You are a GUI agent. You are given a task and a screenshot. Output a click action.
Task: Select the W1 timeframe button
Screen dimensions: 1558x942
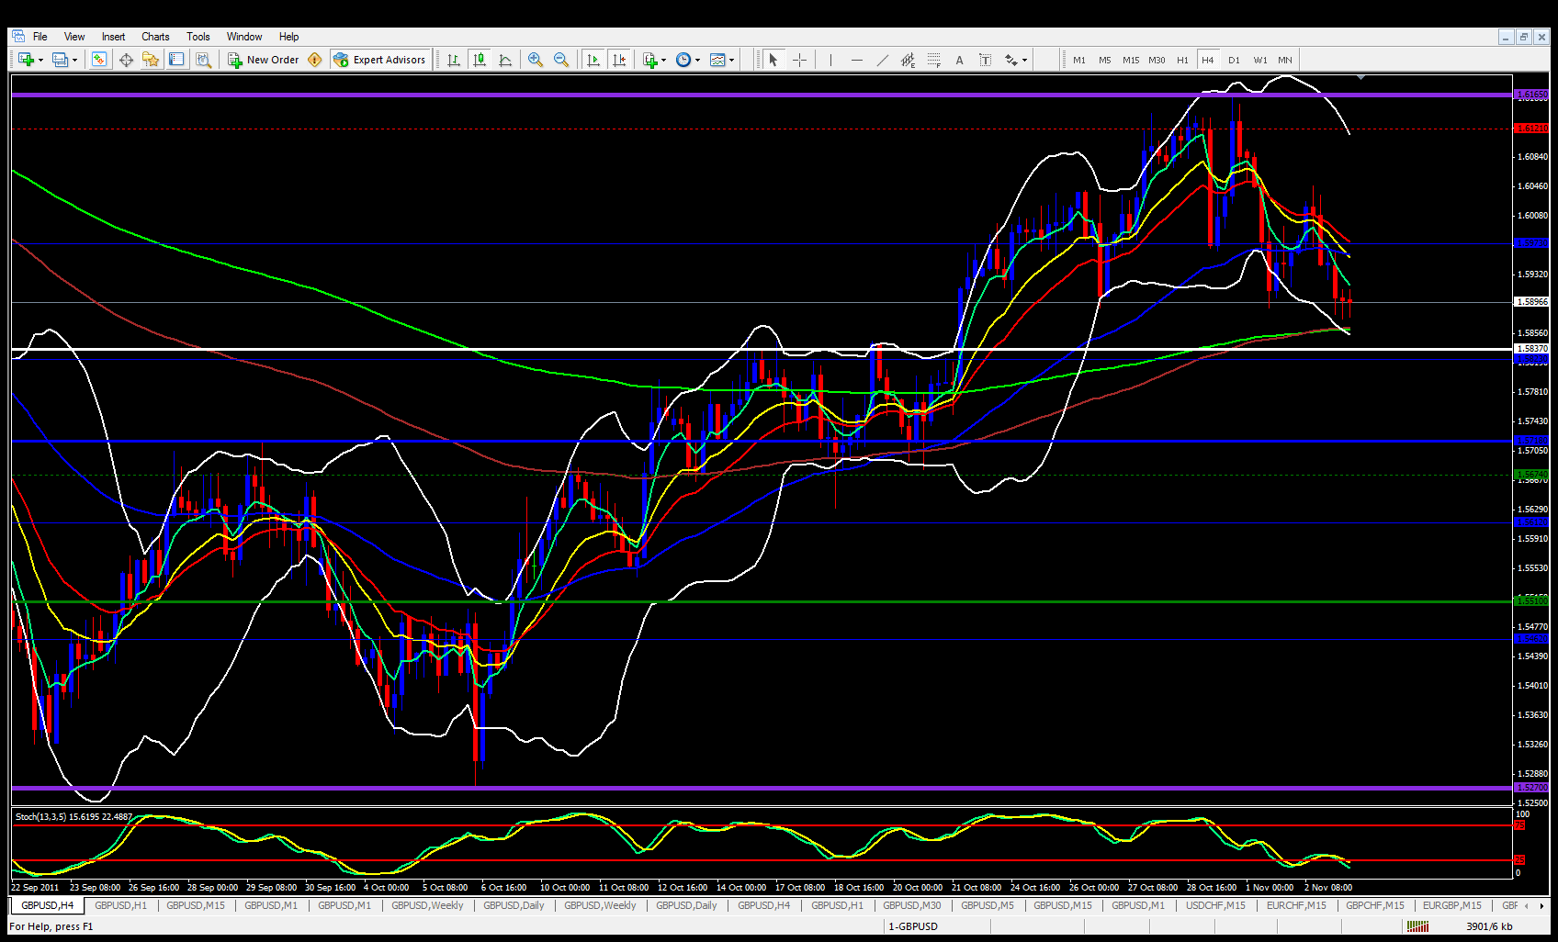pyautogui.click(x=1260, y=60)
